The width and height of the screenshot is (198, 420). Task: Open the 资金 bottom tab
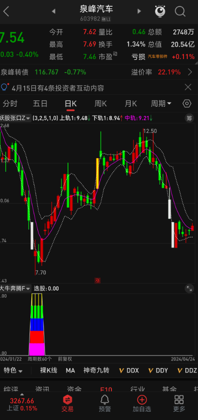pos(74,389)
